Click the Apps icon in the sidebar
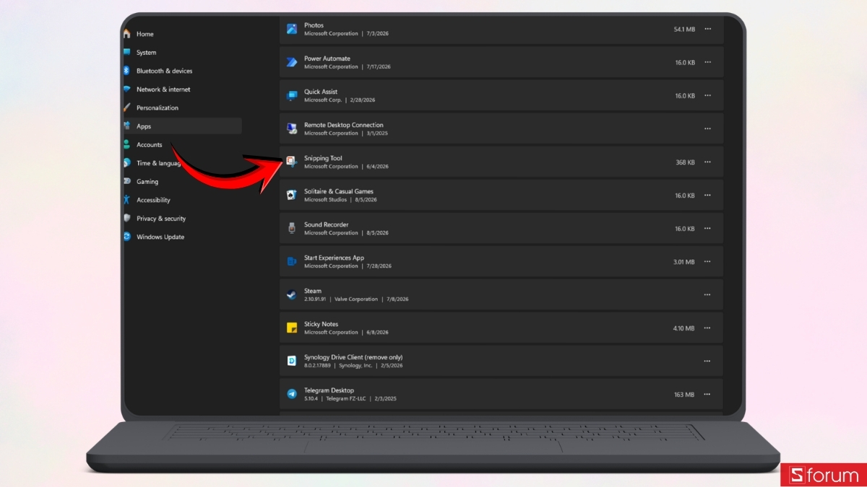This screenshot has width=867, height=487. point(127,126)
